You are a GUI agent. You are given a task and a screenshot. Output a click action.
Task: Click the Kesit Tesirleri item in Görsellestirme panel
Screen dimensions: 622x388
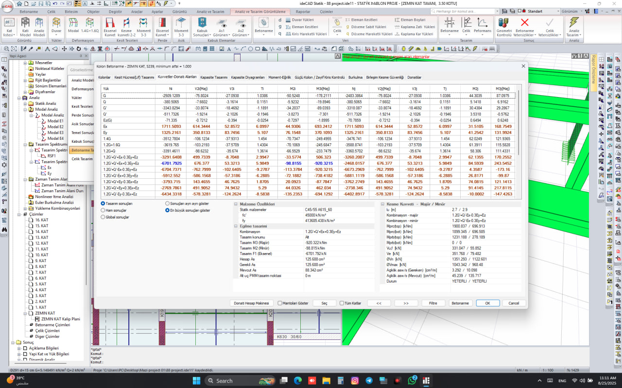[82, 106]
